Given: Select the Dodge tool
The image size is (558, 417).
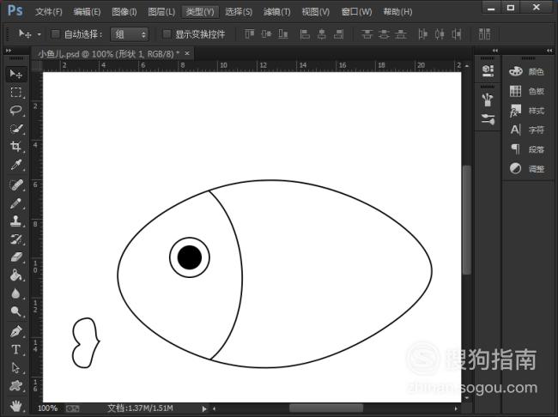Looking at the screenshot, I should (x=15, y=311).
